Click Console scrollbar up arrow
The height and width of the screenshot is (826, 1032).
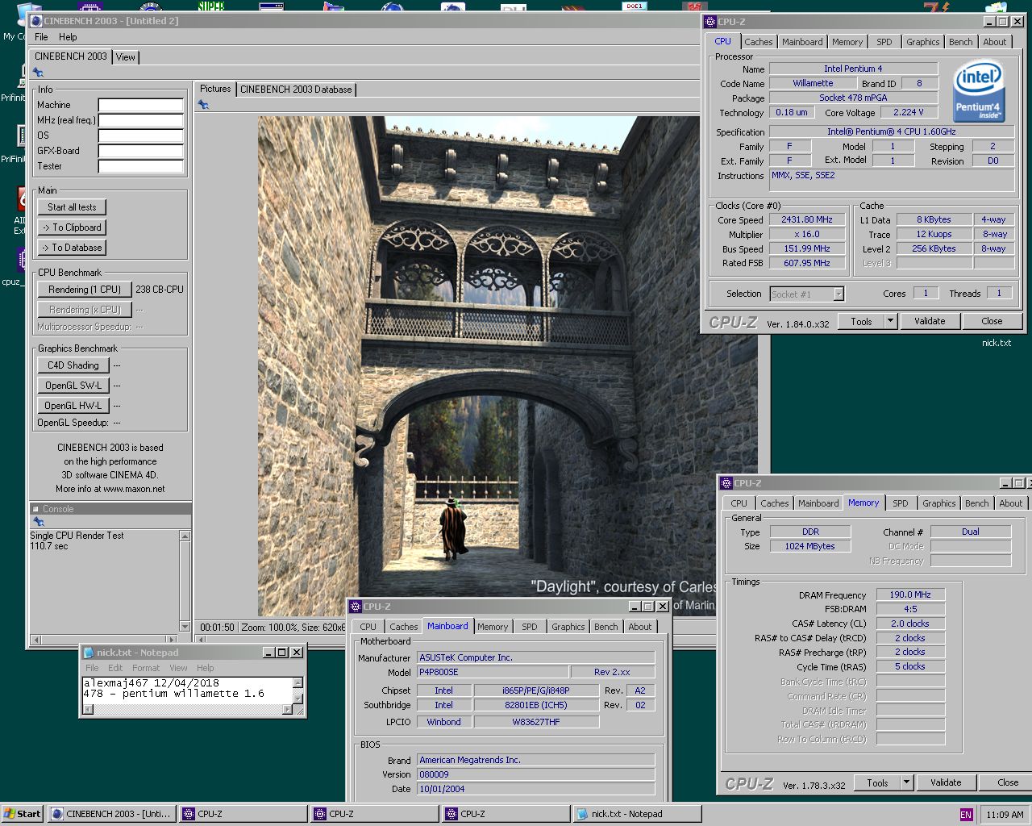(x=185, y=536)
